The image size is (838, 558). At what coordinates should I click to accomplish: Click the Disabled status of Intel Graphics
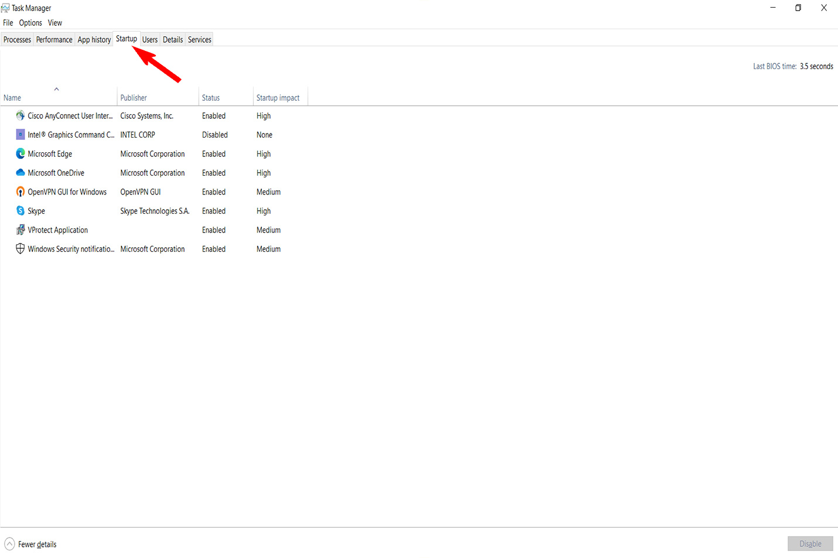pyautogui.click(x=215, y=135)
